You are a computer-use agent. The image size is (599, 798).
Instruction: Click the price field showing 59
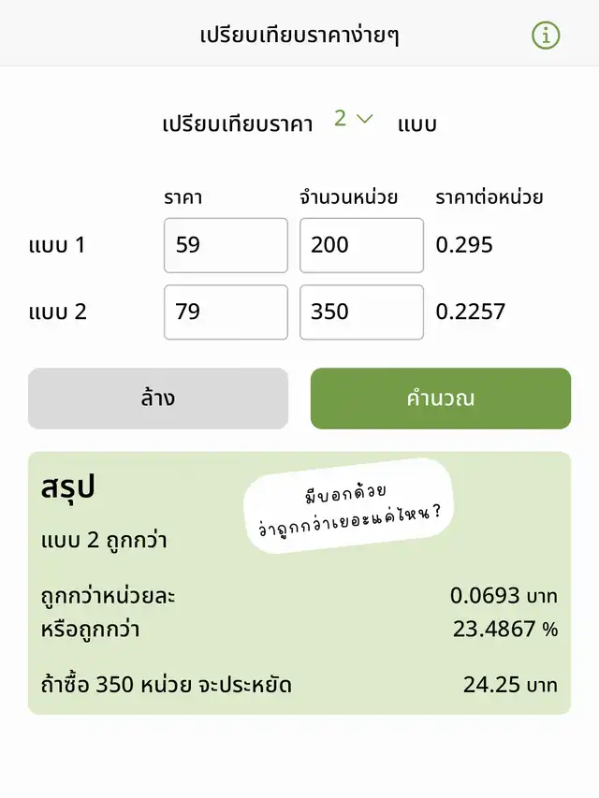(226, 245)
